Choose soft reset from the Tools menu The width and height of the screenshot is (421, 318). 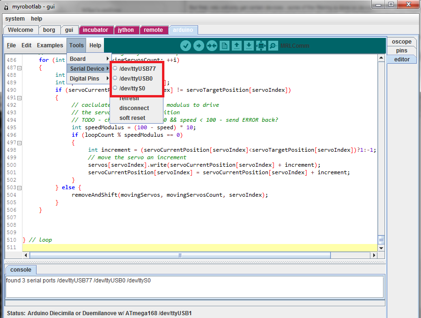(x=133, y=118)
